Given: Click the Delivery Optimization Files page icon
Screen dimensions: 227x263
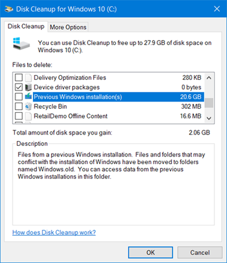Looking at the screenshot, I should point(28,78).
